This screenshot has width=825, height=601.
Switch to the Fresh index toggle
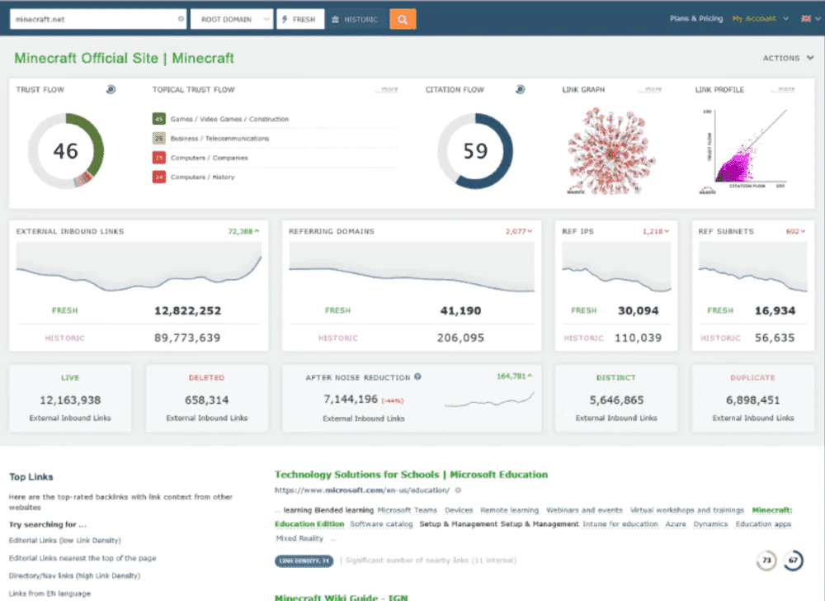[x=300, y=20]
